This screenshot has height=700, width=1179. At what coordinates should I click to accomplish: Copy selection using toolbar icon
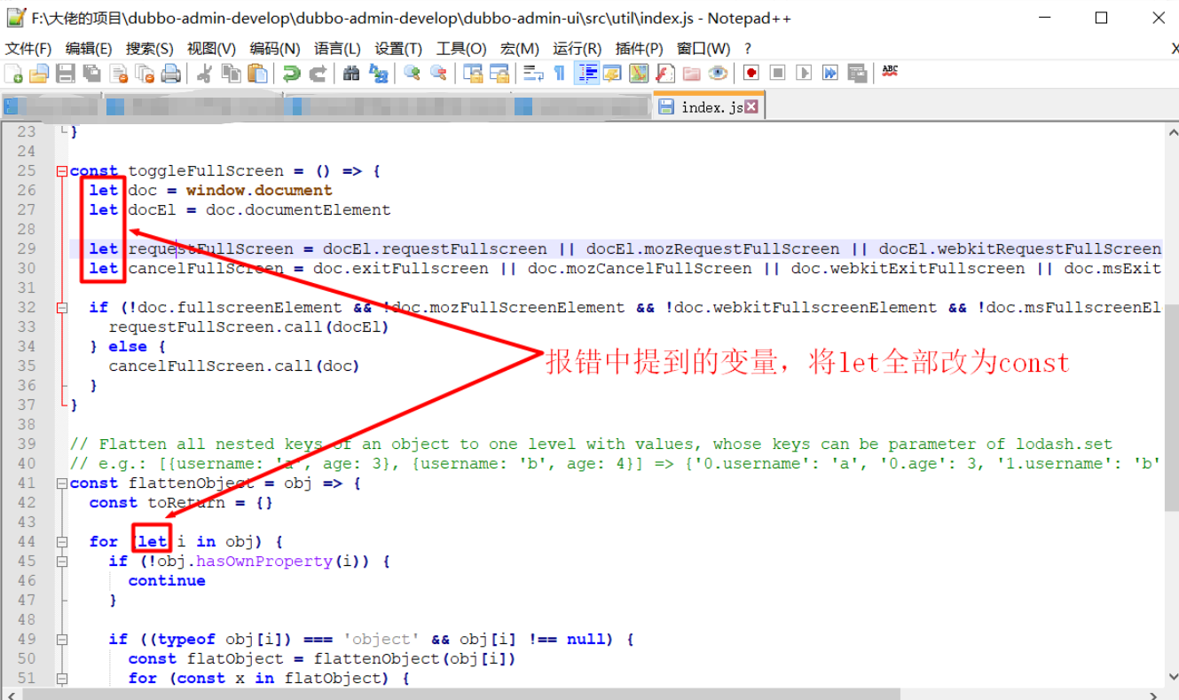[231, 73]
